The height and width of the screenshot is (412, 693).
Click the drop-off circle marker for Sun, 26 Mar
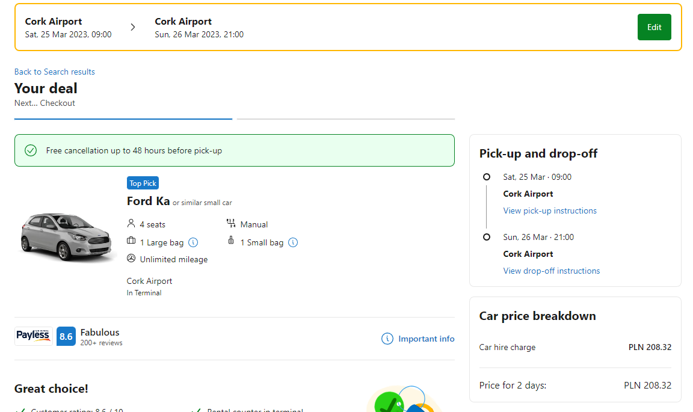(x=487, y=237)
